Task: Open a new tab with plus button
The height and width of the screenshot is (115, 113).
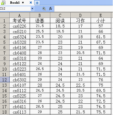Action: 37,3
